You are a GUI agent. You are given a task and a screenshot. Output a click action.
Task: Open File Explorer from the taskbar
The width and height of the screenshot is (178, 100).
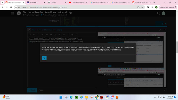click(86, 97)
